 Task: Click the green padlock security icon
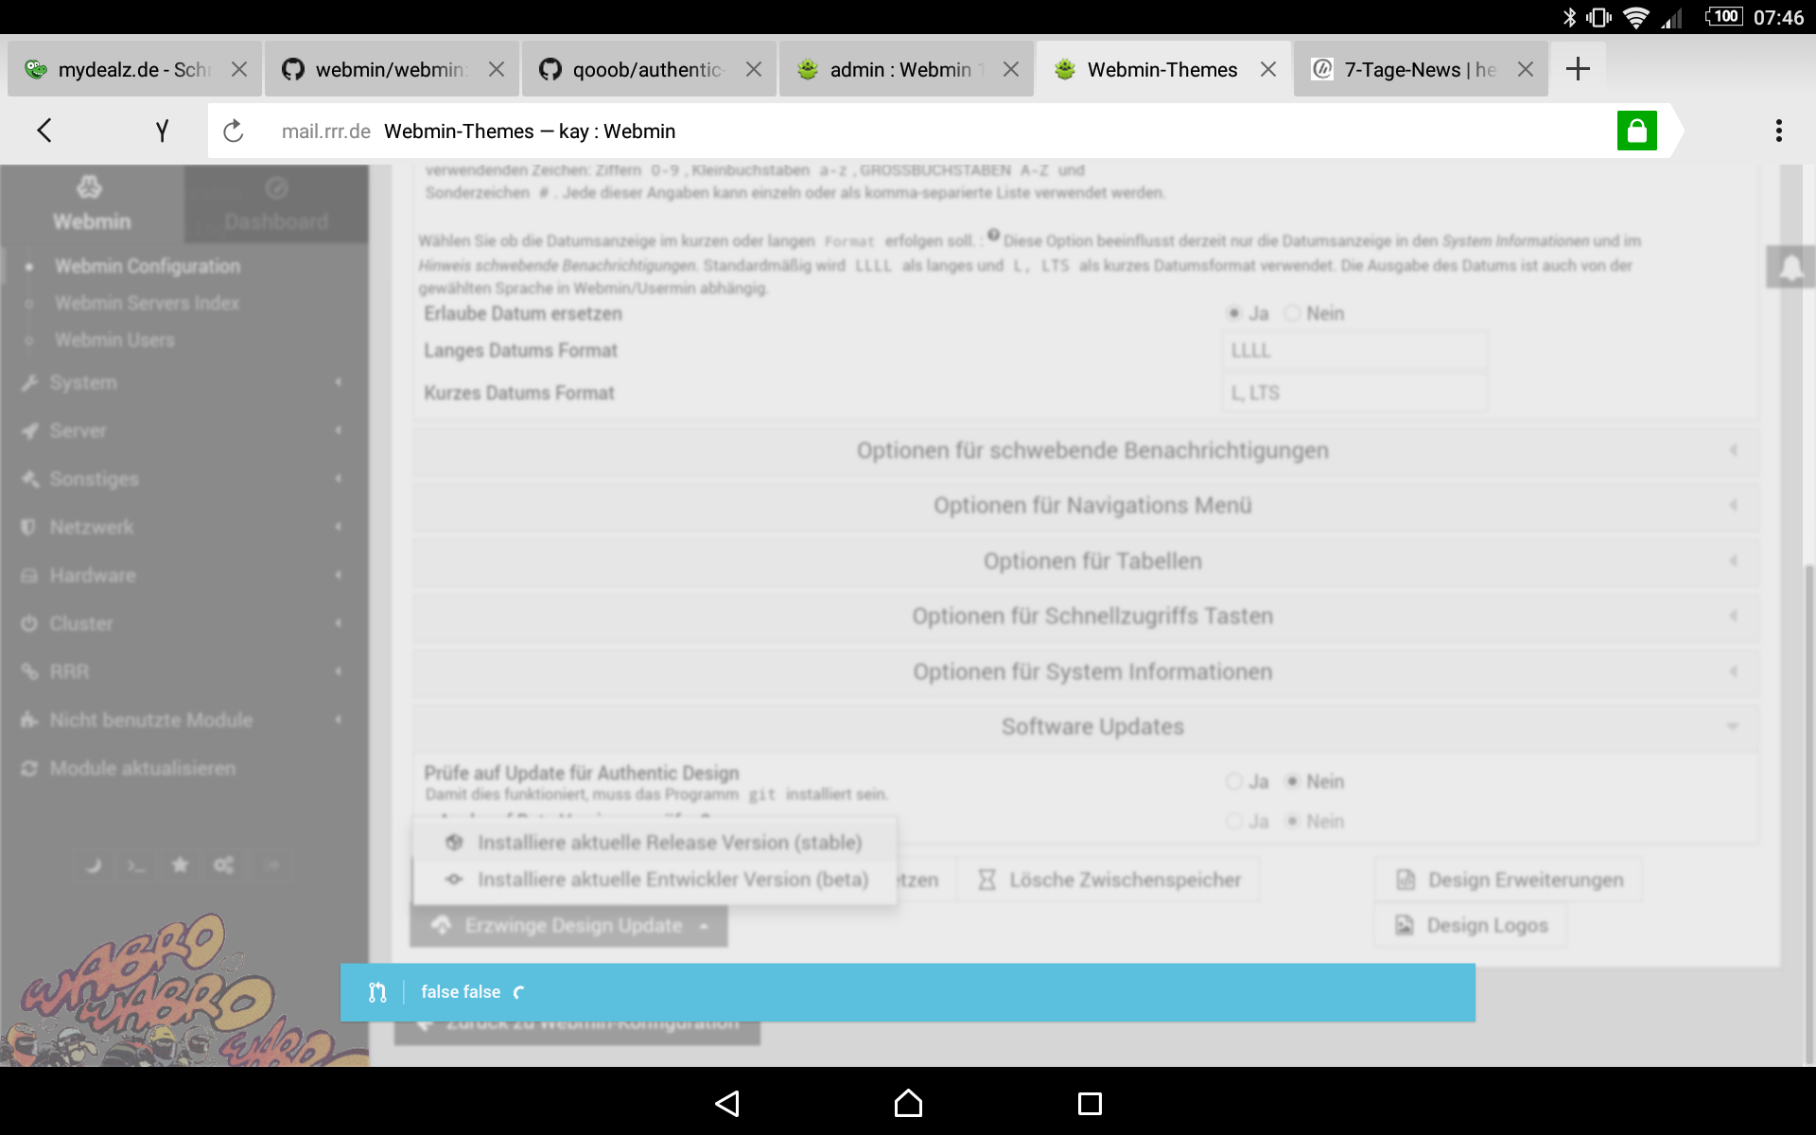(x=1637, y=131)
